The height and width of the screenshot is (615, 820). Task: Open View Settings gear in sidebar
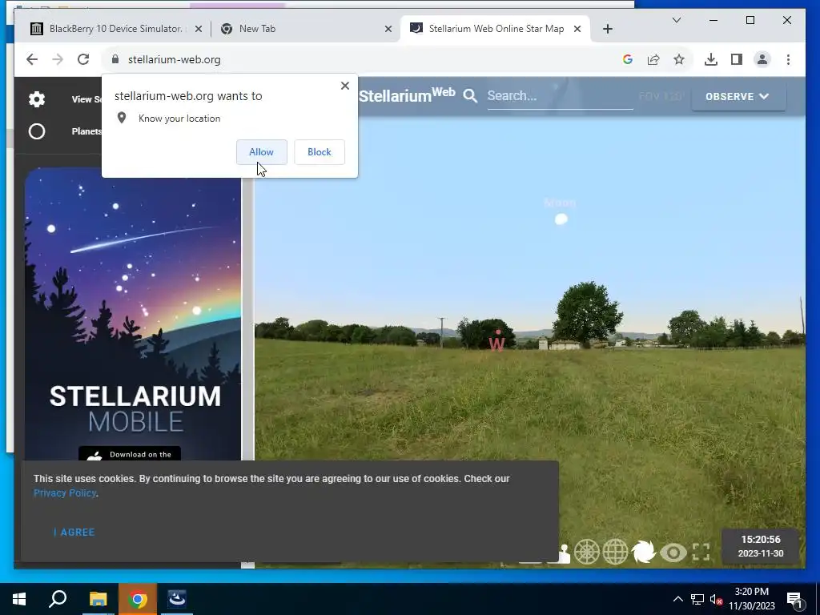coord(37,98)
